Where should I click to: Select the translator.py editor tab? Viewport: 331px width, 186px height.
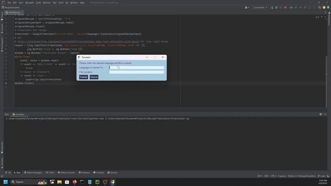point(14,12)
